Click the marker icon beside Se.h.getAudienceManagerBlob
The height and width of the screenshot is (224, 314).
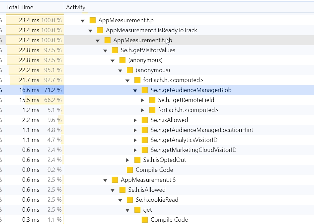click(145, 90)
